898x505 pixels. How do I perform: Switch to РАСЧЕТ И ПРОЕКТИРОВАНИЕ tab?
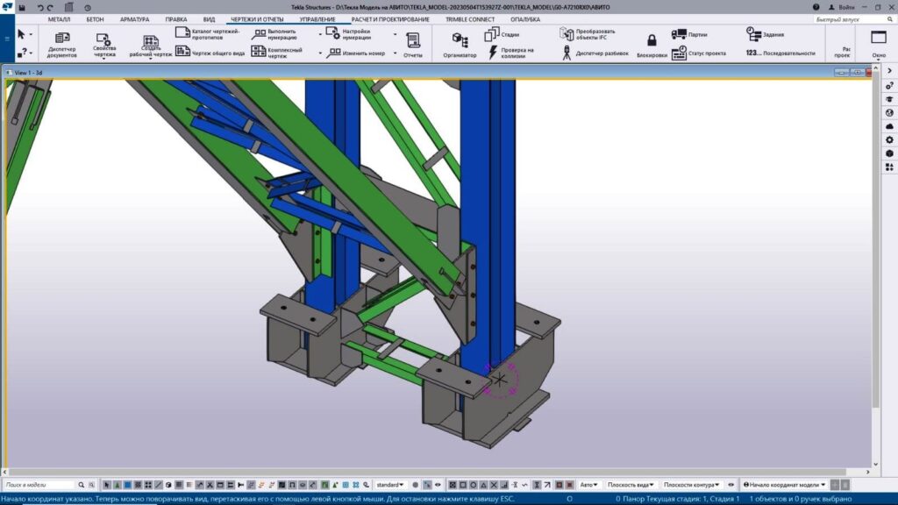coord(390,19)
